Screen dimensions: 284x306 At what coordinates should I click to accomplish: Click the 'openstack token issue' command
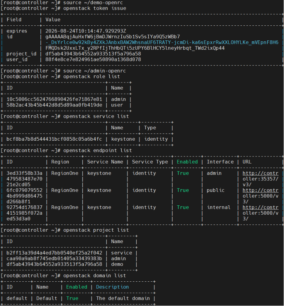(x=95, y=9)
